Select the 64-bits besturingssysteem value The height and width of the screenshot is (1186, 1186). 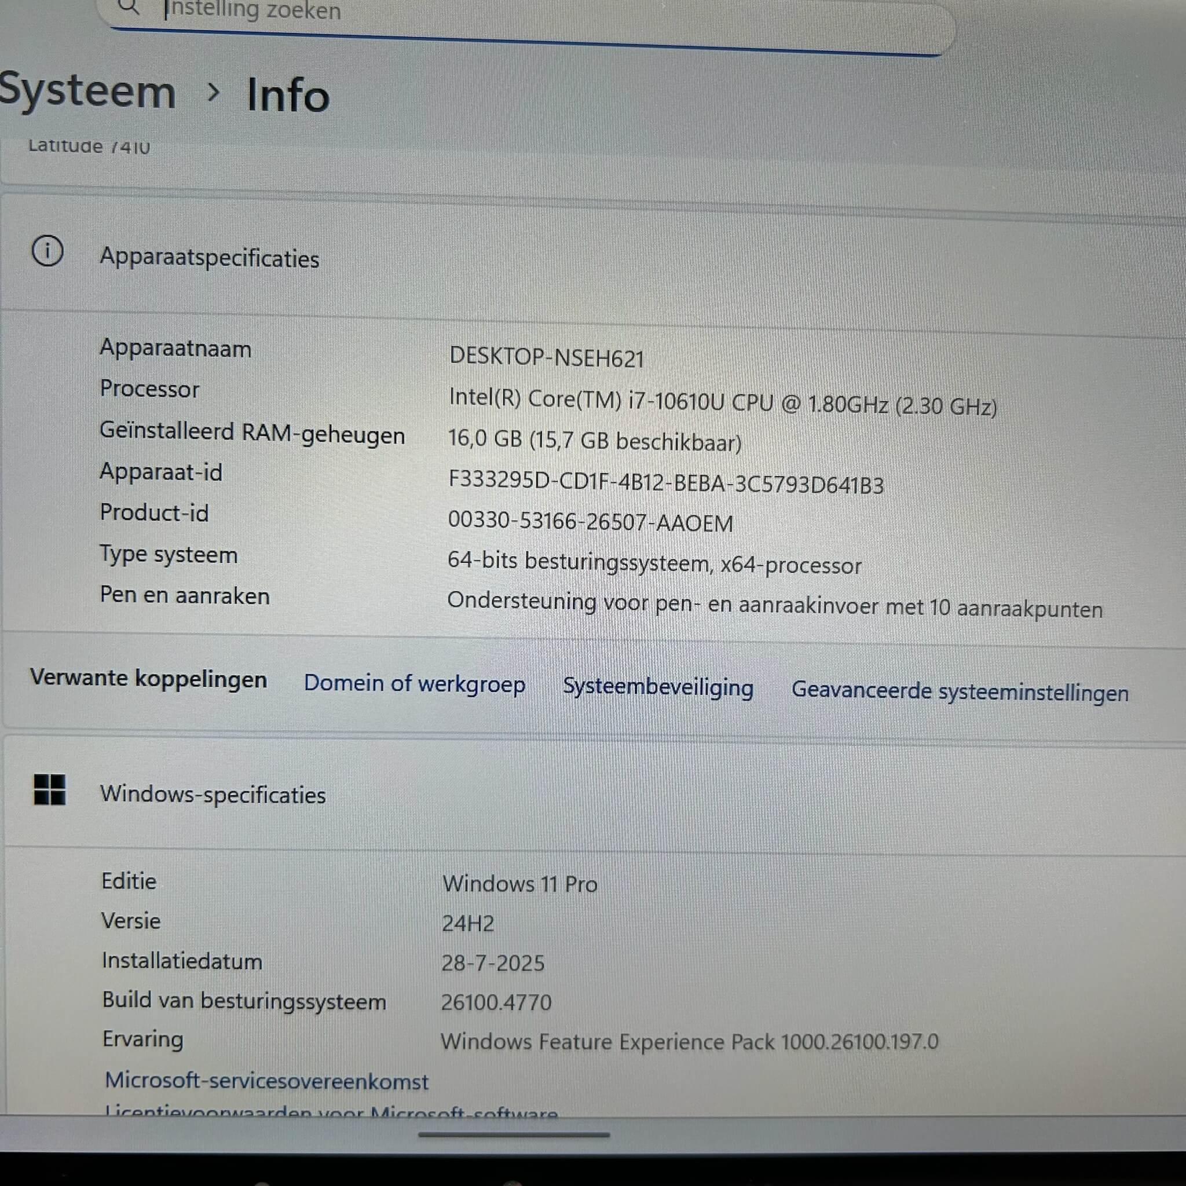point(654,563)
